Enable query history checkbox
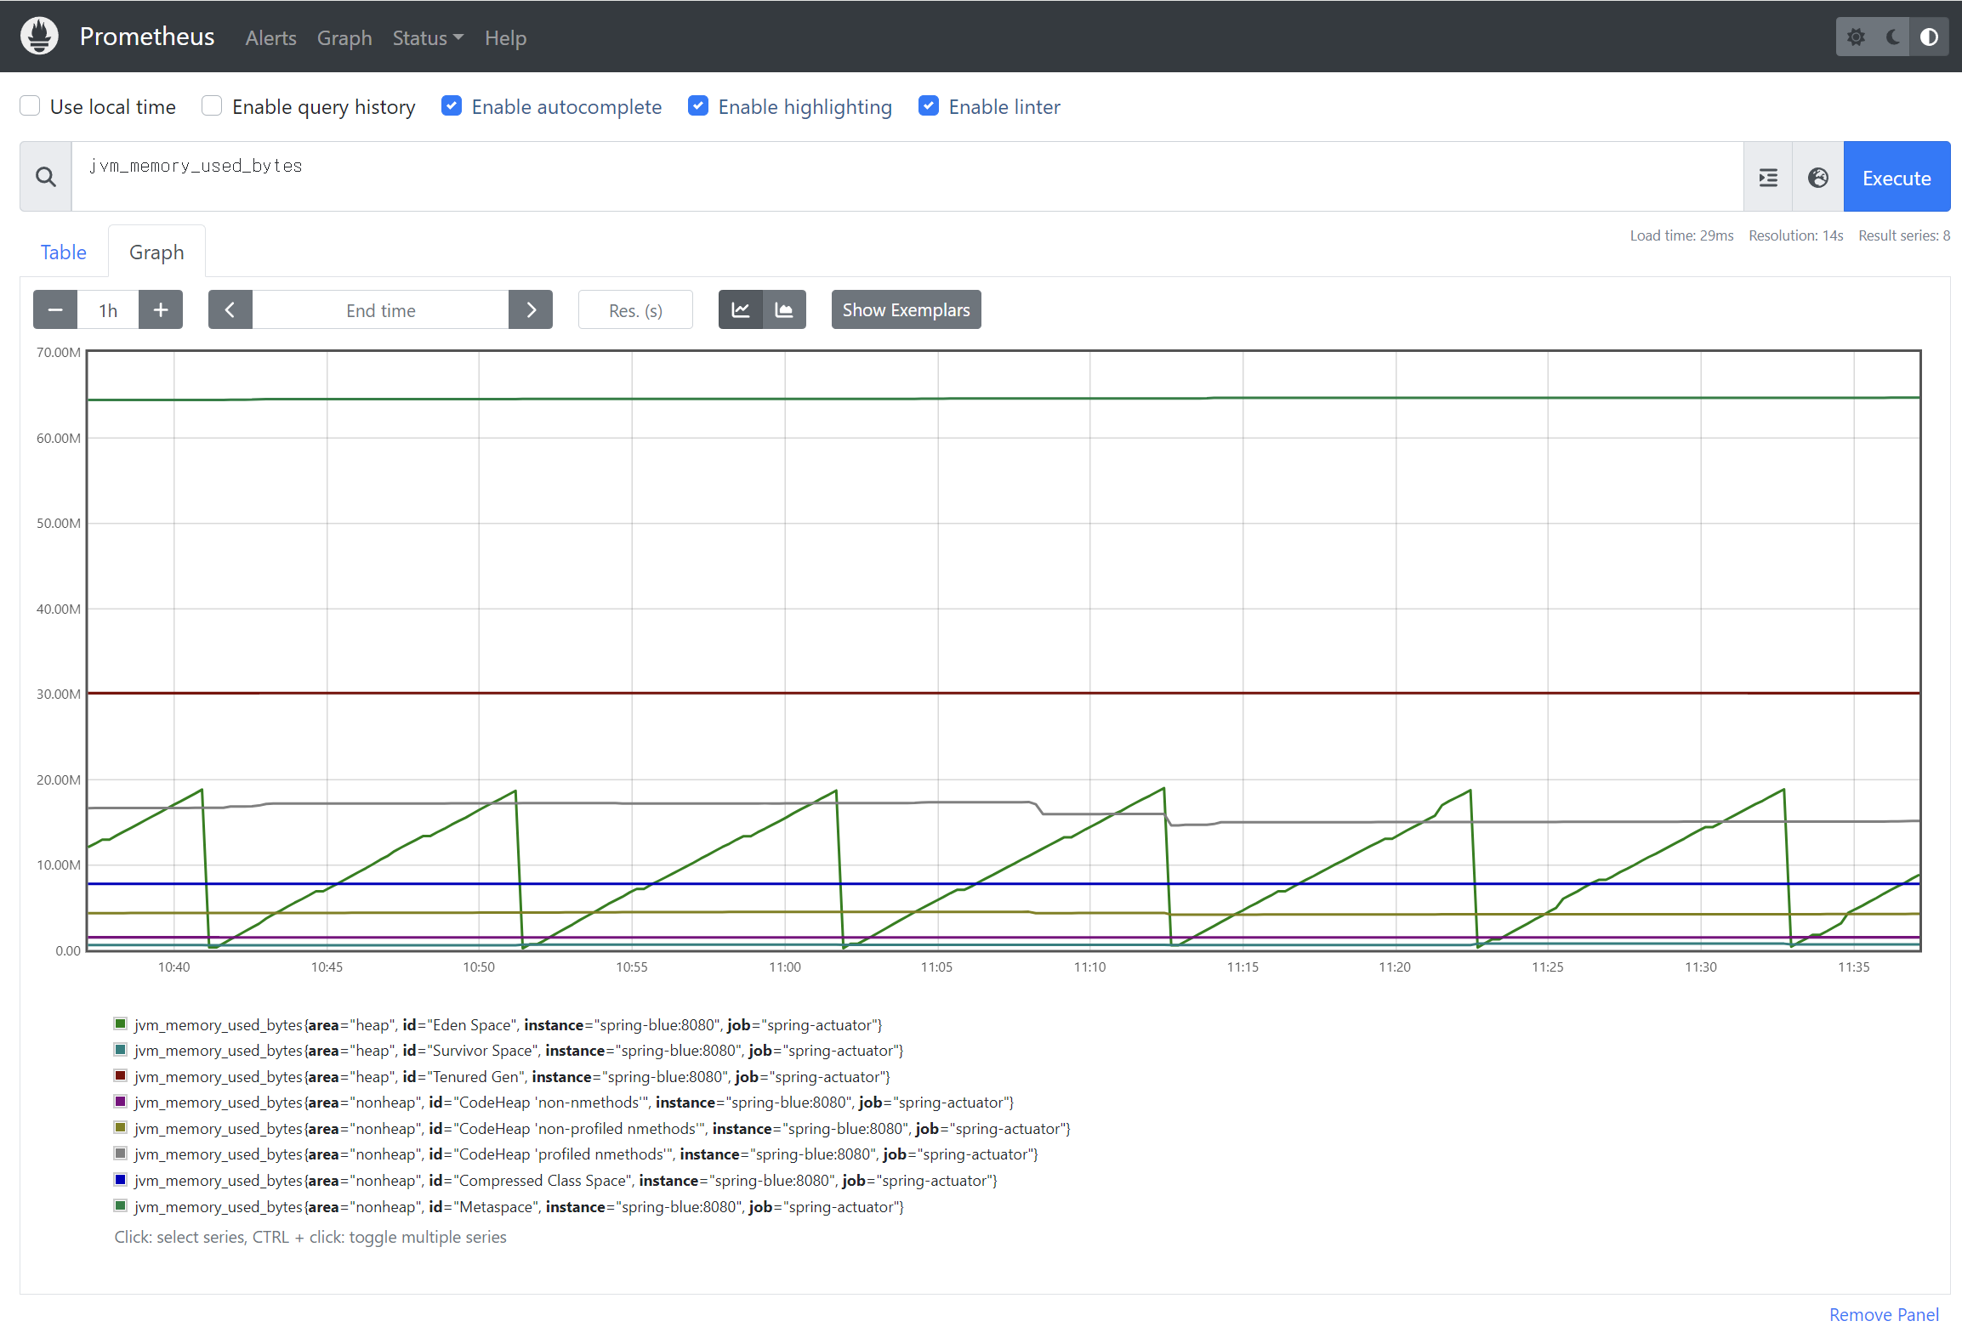Viewport: 1962px width, 1338px height. pos(212,106)
